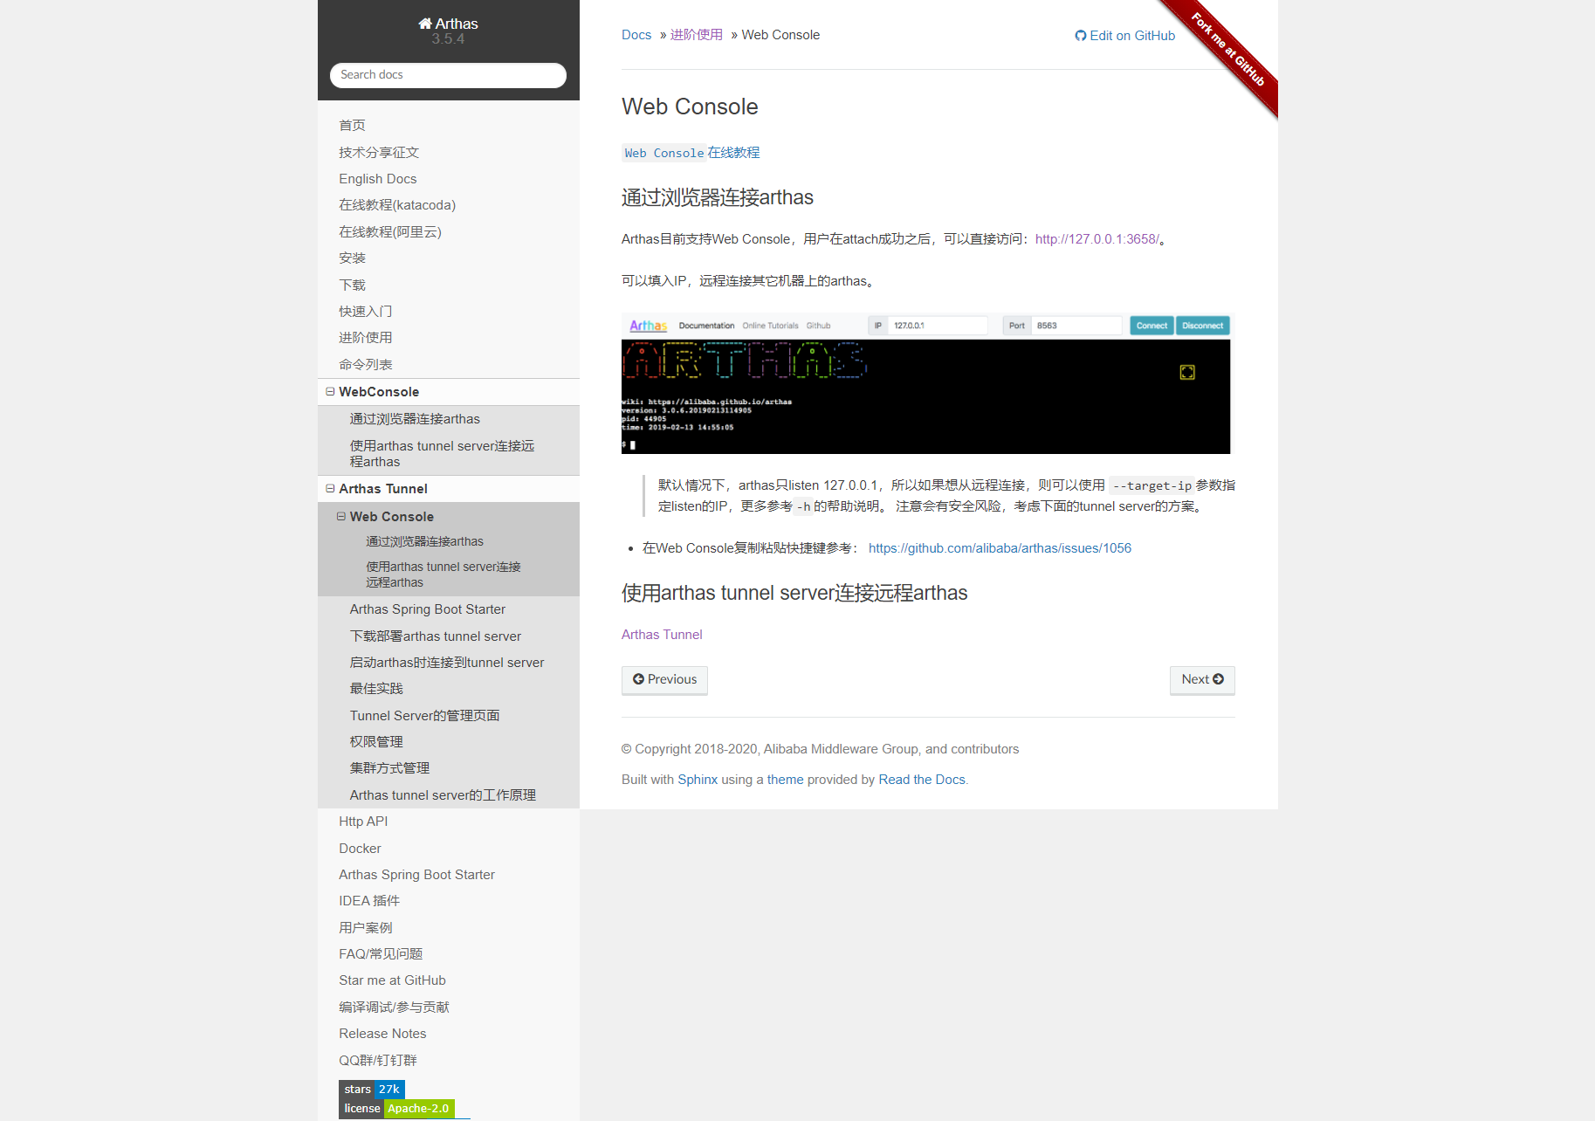
Task: Advance using the Next arrow button
Action: 1202,679
